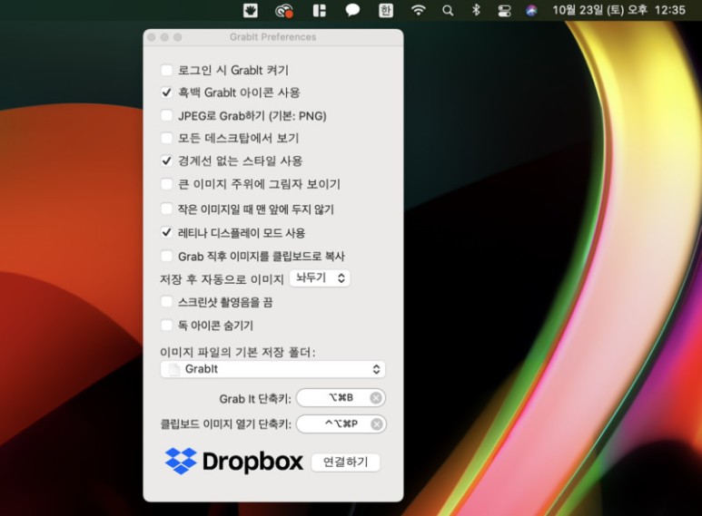702x516 pixels.
Task: Enable 로그인 시 GrabIt 켜기 checkbox
Action: pos(166,70)
